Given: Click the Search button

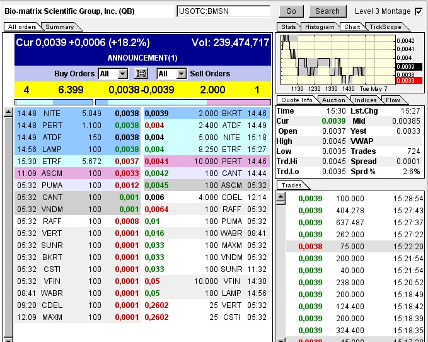Looking at the screenshot, I should (328, 11).
